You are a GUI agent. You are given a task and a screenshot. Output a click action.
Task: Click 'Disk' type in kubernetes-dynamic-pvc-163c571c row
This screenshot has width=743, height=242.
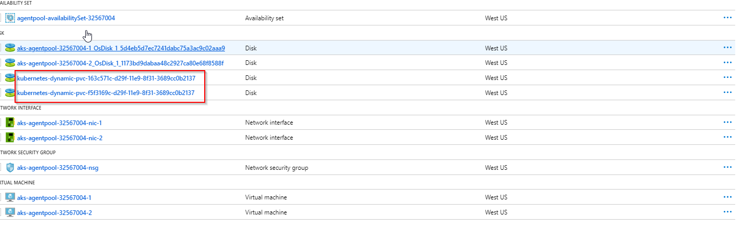coord(251,78)
